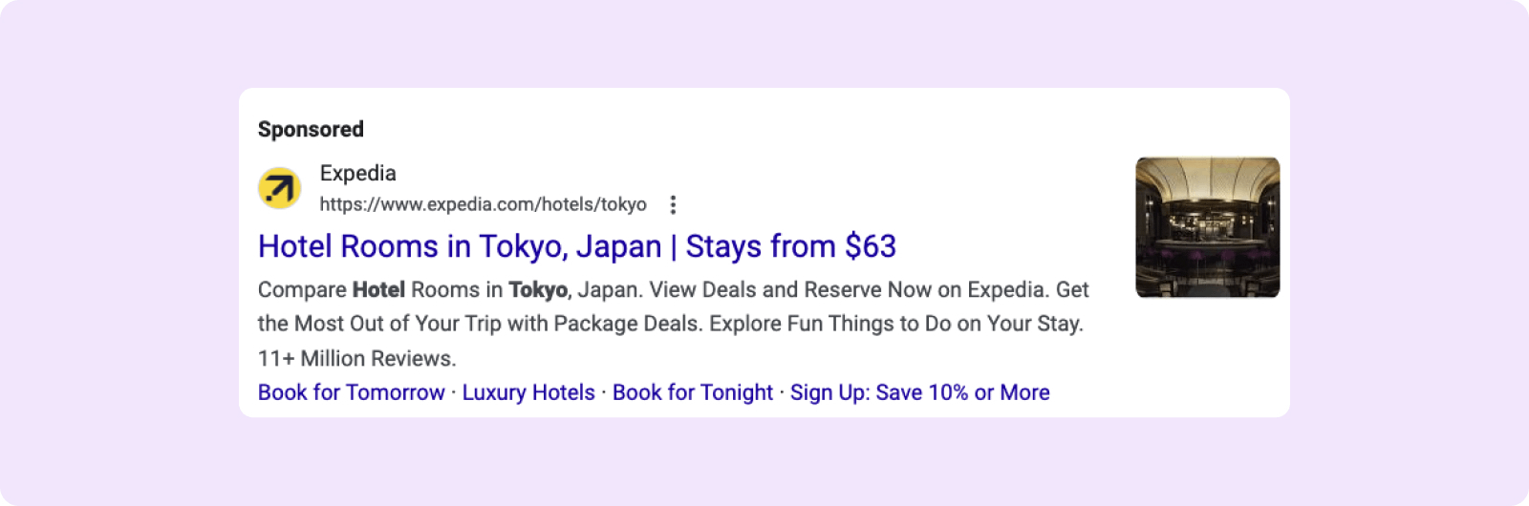
Task: Click the 11+ Million Reviews text
Action: point(356,358)
